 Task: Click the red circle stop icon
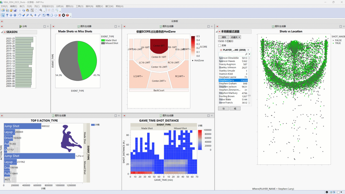tap(67, 15)
